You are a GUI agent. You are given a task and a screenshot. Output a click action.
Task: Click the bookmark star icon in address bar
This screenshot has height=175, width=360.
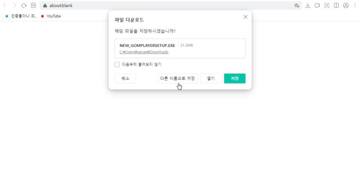(297, 5)
